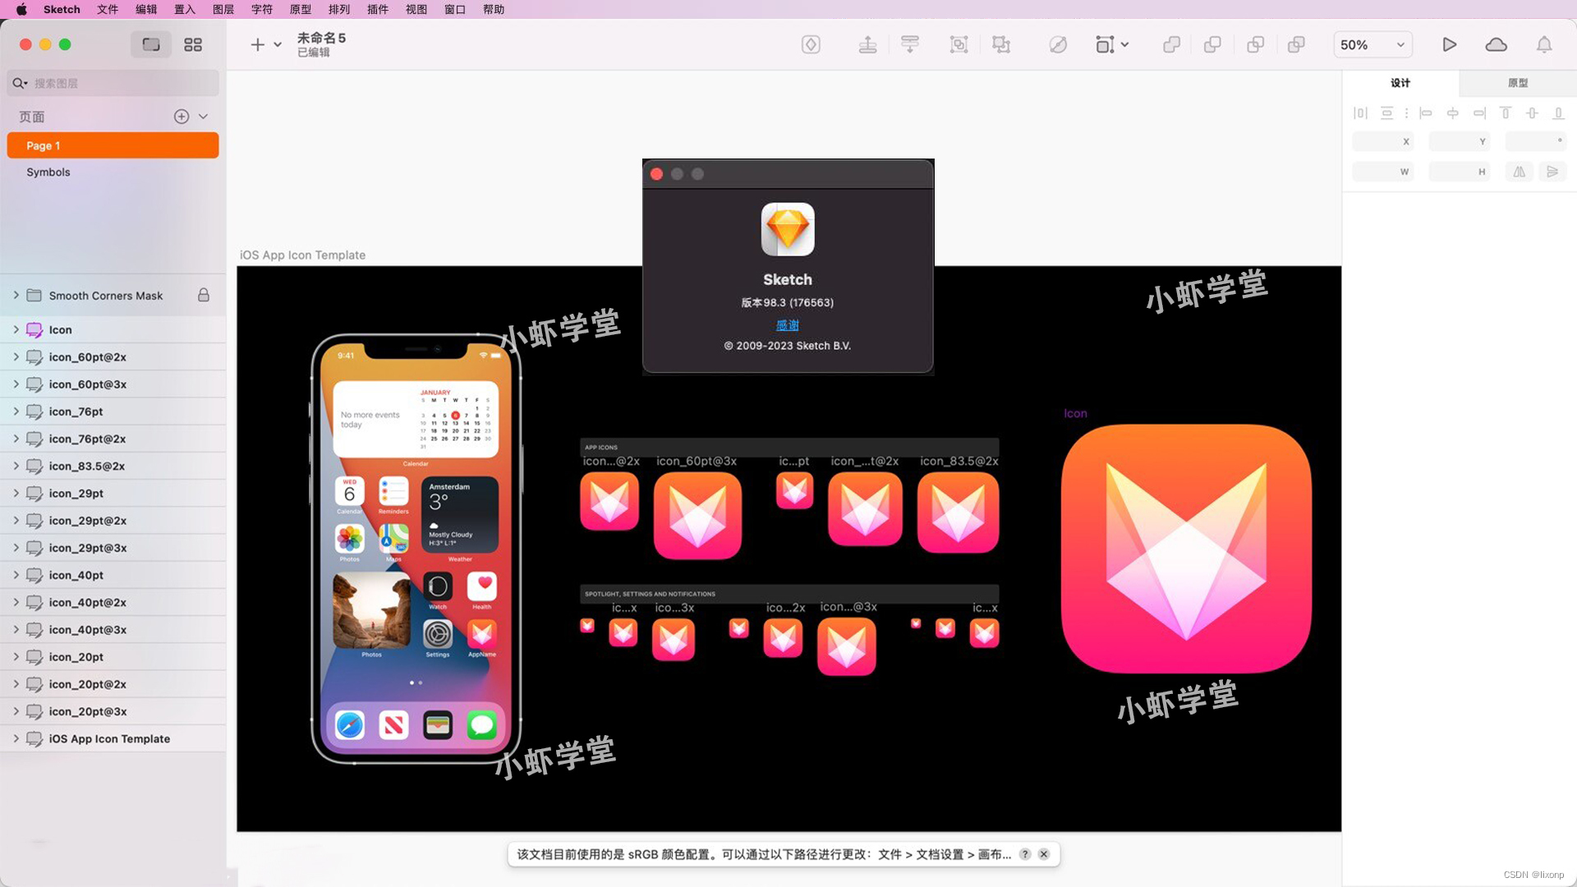The image size is (1577, 887).
Task: Click the Cloud save icon
Action: [1497, 44]
